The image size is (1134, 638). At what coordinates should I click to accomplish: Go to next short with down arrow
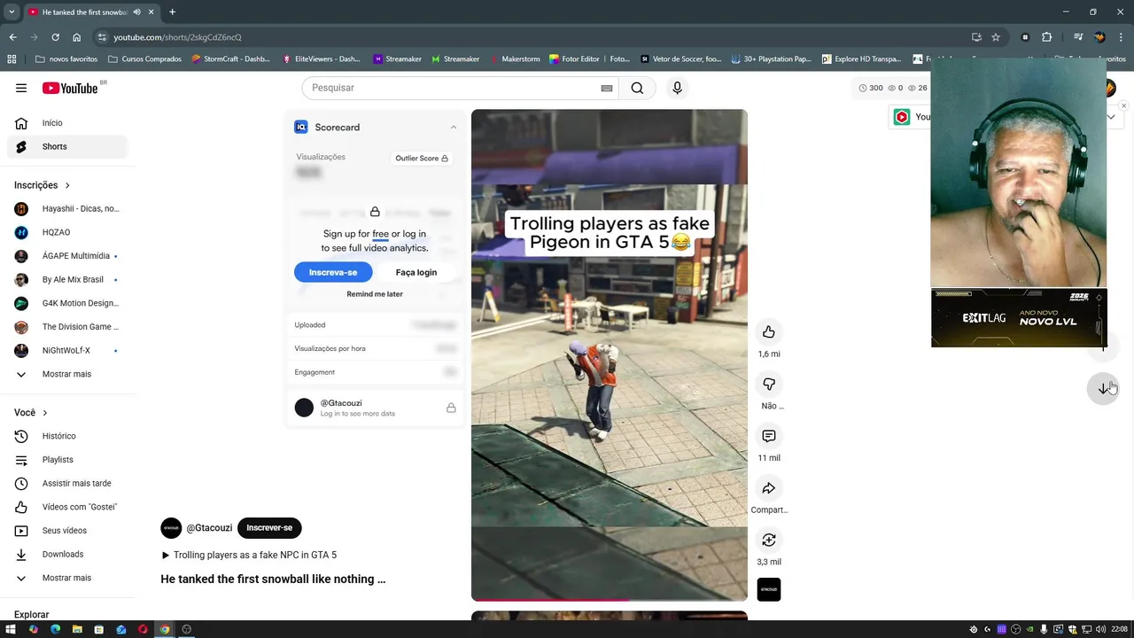1103,388
